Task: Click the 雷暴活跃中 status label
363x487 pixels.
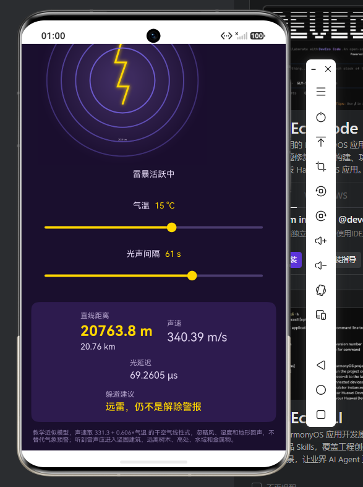Action: 153,174
